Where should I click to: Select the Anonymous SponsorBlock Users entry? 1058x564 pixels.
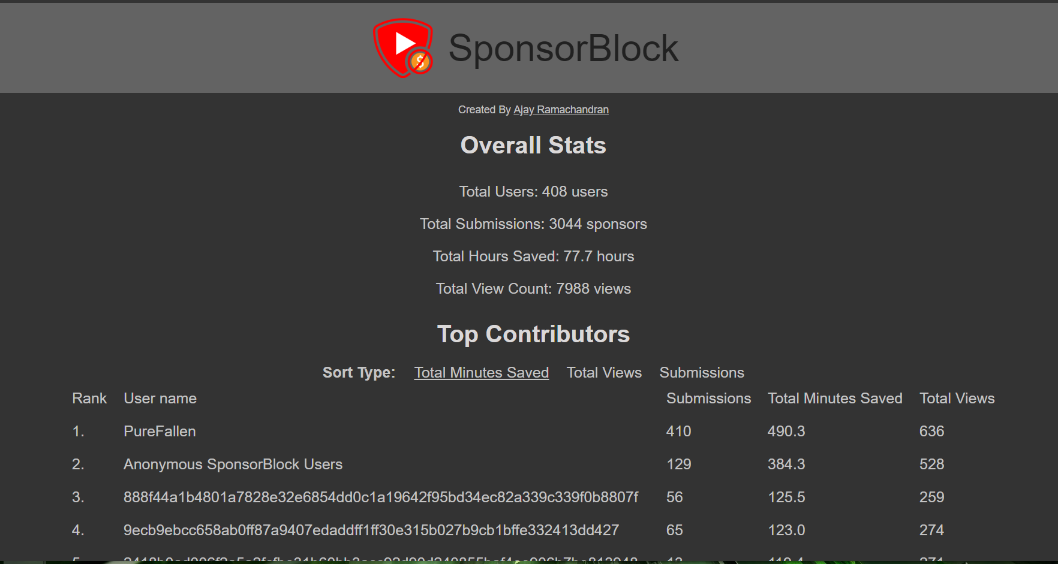point(233,464)
